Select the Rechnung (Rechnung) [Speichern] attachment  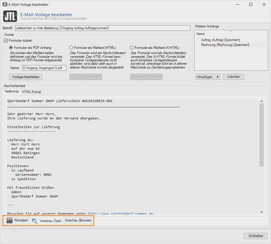tap(225, 45)
